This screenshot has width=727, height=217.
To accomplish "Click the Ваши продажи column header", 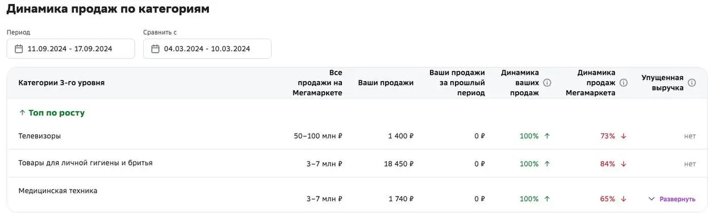I will coord(386,83).
